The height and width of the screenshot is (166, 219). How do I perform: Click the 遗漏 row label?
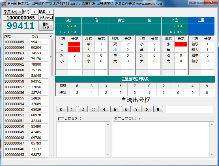tap(63, 92)
